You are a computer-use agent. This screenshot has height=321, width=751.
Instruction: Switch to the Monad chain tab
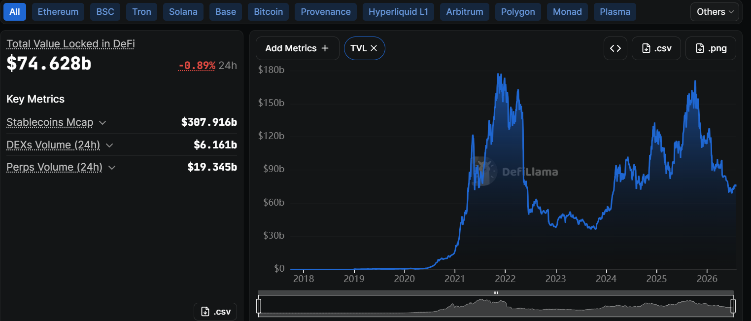[567, 12]
